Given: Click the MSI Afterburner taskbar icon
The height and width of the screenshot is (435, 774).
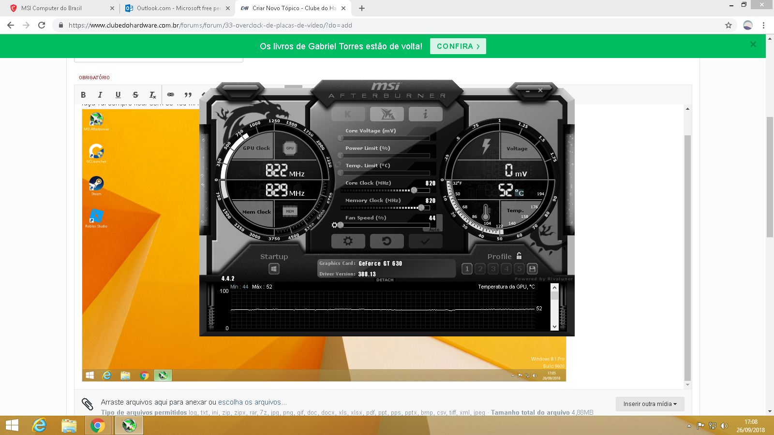Looking at the screenshot, I should coord(129,425).
